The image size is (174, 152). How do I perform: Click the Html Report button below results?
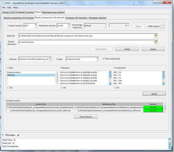[x=86, y=117]
